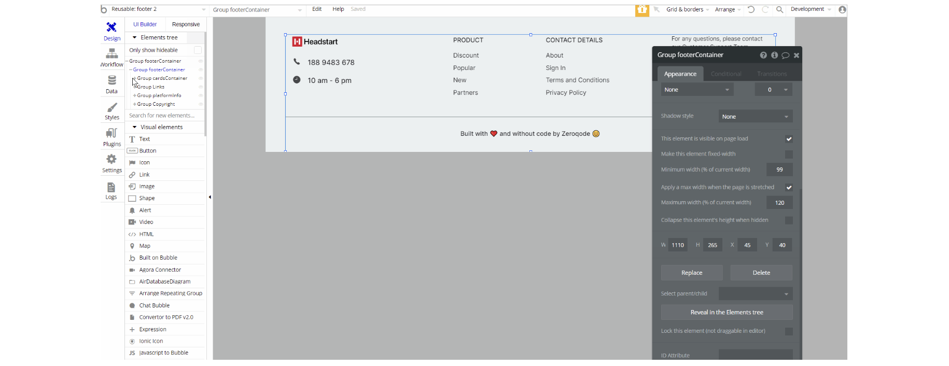This screenshot has width=949, height=366.
Task: Click the Delete button
Action: tap(761, 273)
